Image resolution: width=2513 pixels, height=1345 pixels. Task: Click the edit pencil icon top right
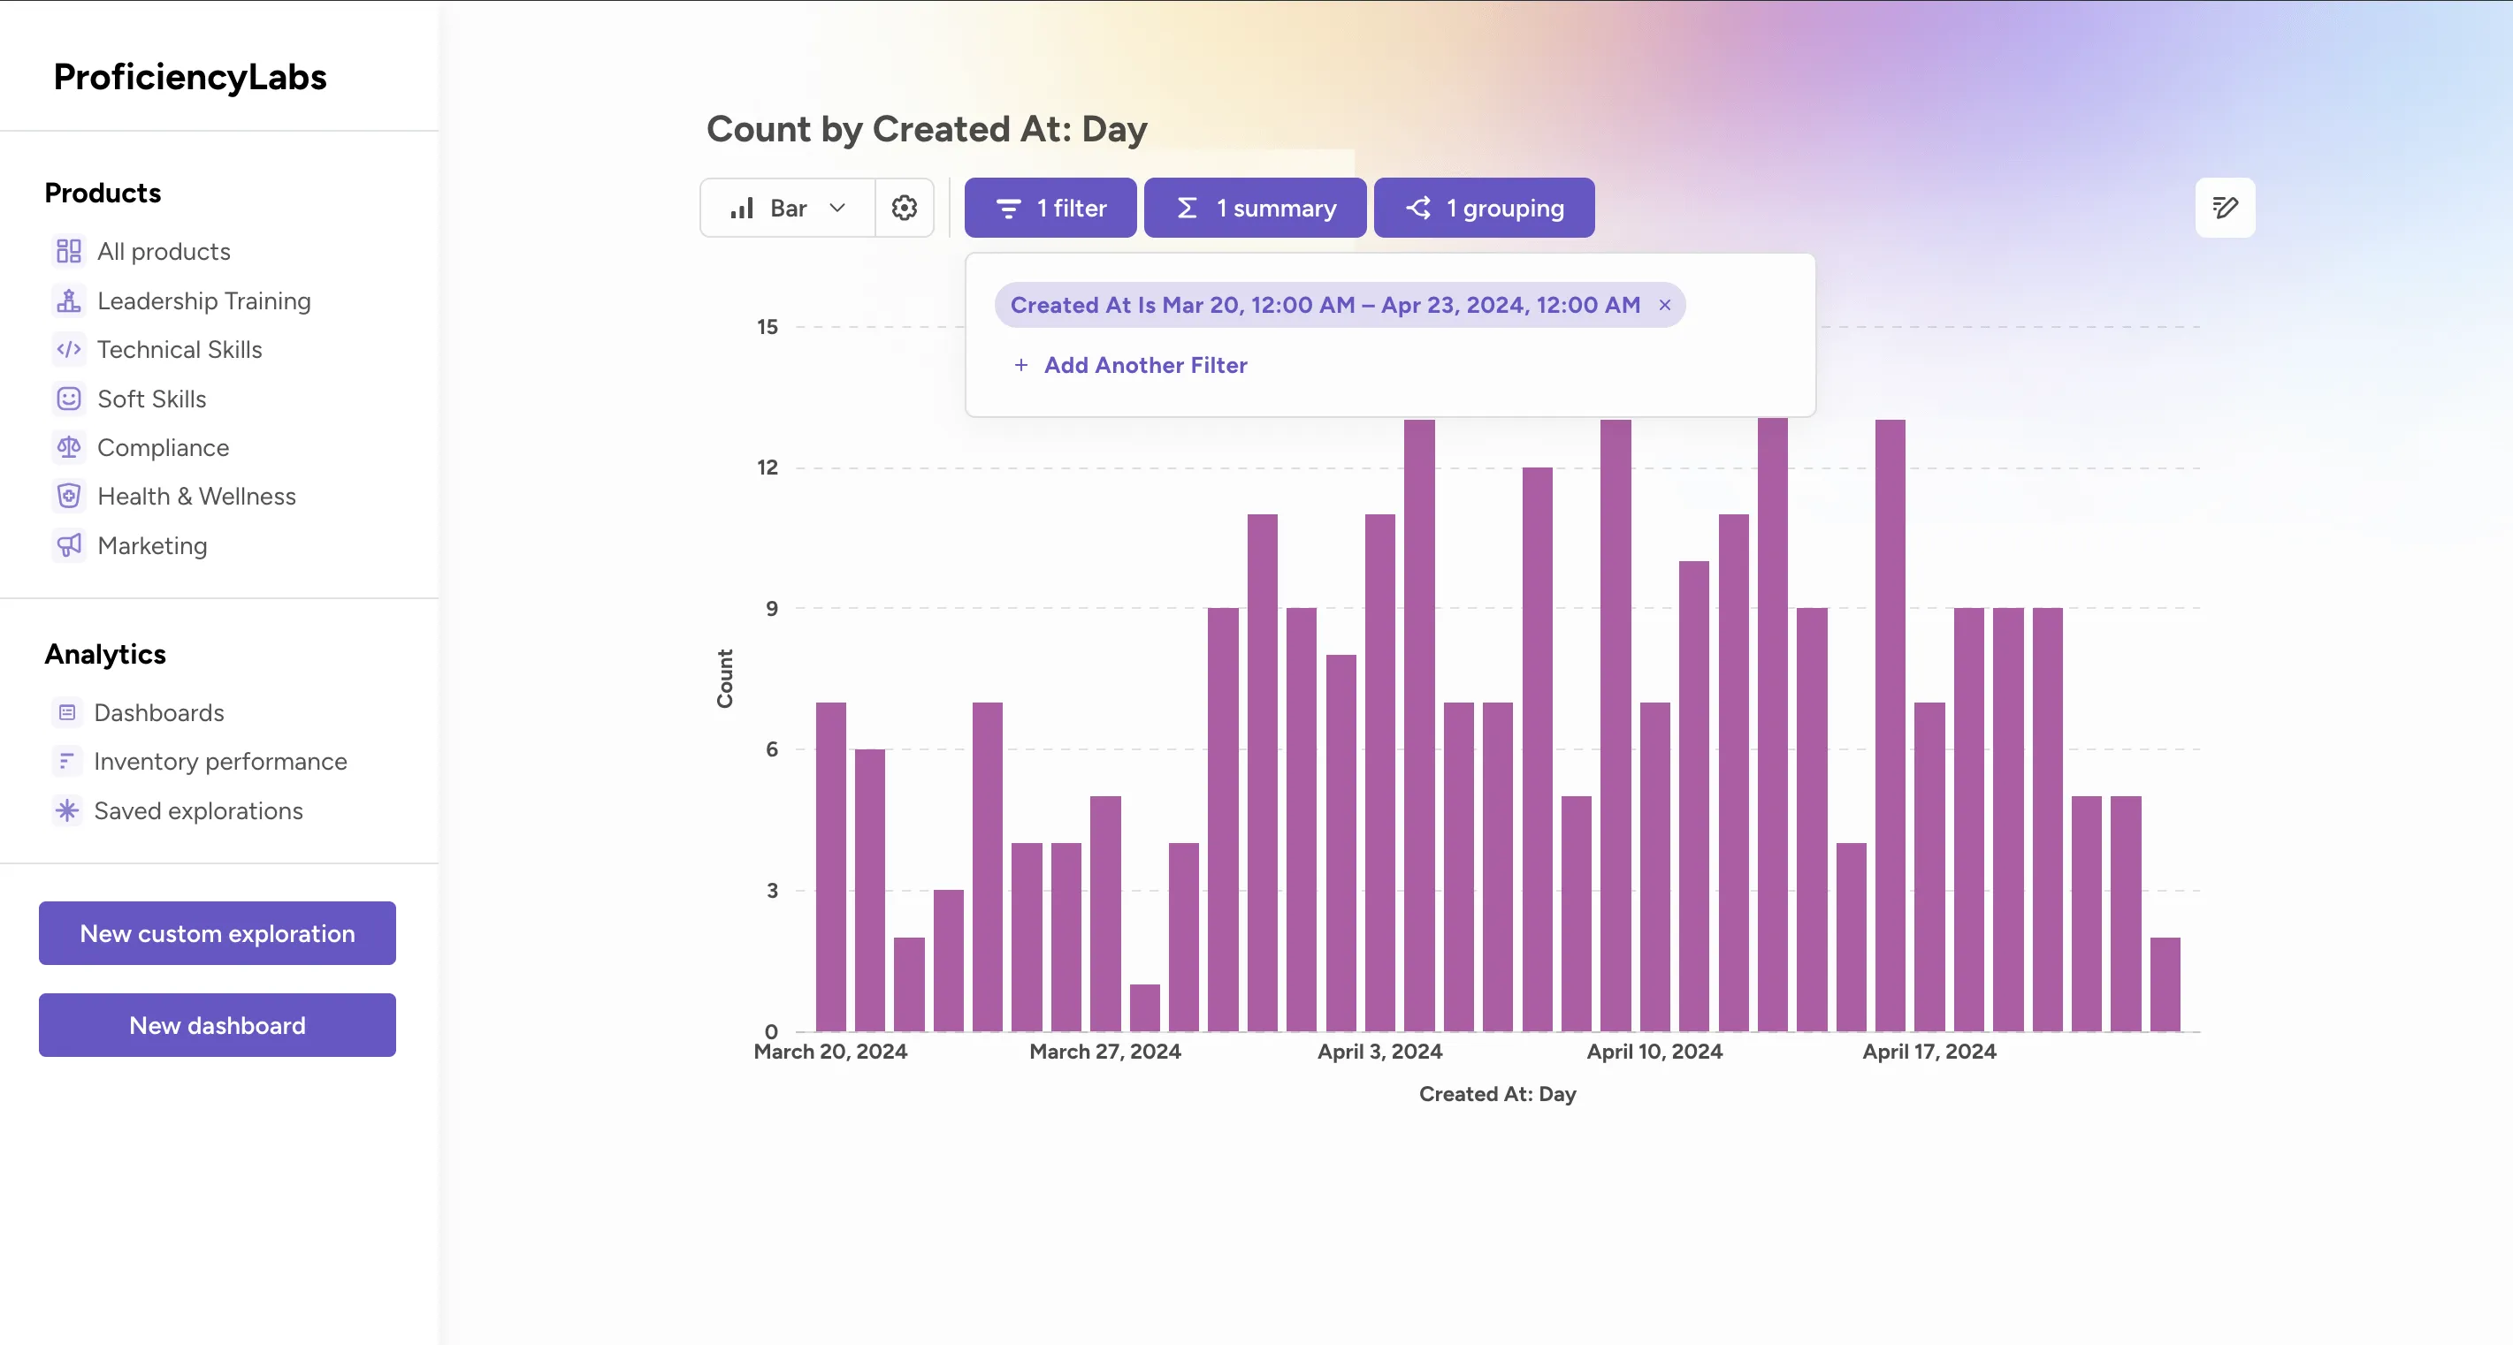click(x=2226, y=207)
